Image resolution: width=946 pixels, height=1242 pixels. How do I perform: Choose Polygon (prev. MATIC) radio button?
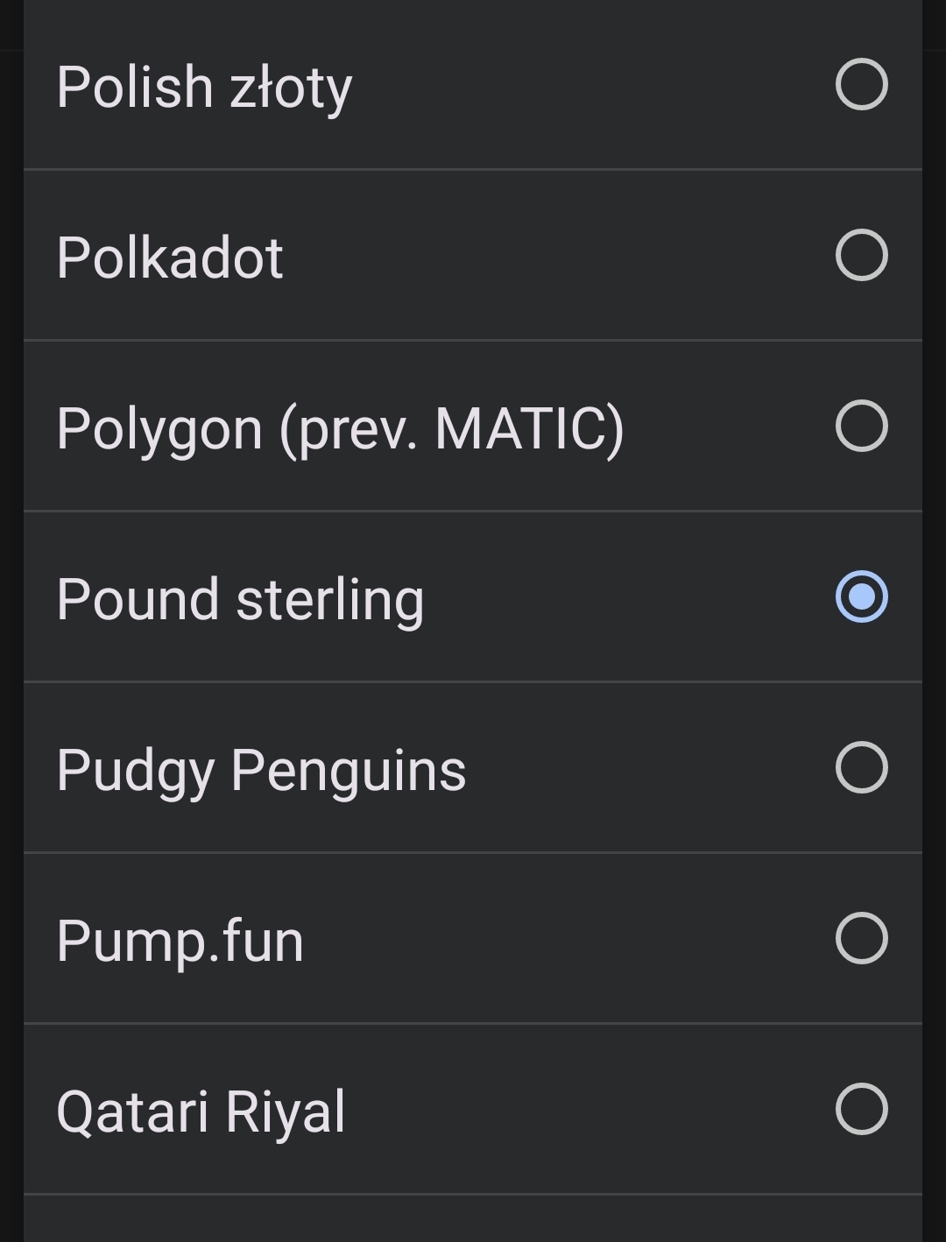tap(862, 427)
